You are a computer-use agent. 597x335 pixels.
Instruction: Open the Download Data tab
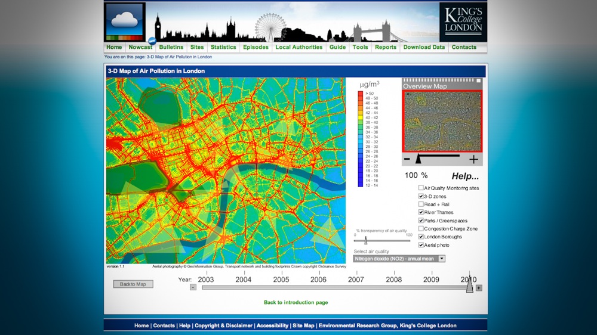424,47
